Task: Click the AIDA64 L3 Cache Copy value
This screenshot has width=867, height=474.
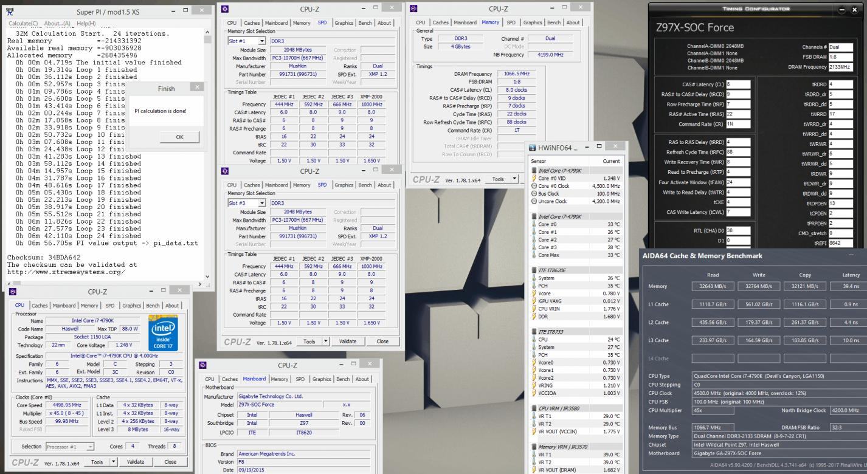Action: point(805,340)
